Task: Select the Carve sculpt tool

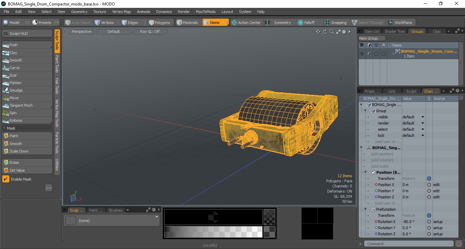Action: 27,68
